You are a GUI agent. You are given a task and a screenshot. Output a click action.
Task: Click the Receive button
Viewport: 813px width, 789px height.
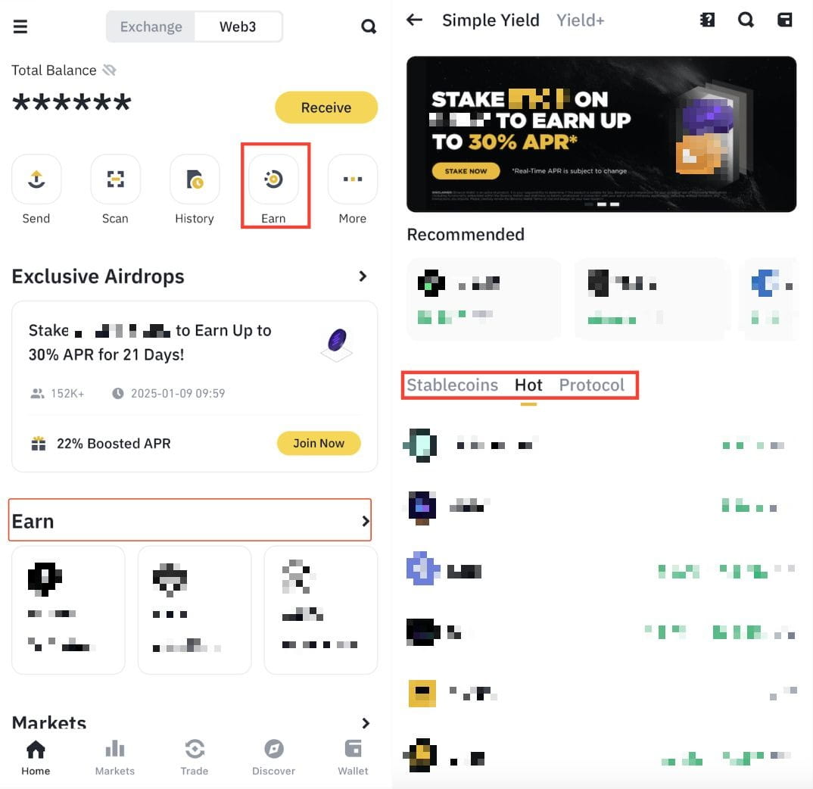click(326, 108)
